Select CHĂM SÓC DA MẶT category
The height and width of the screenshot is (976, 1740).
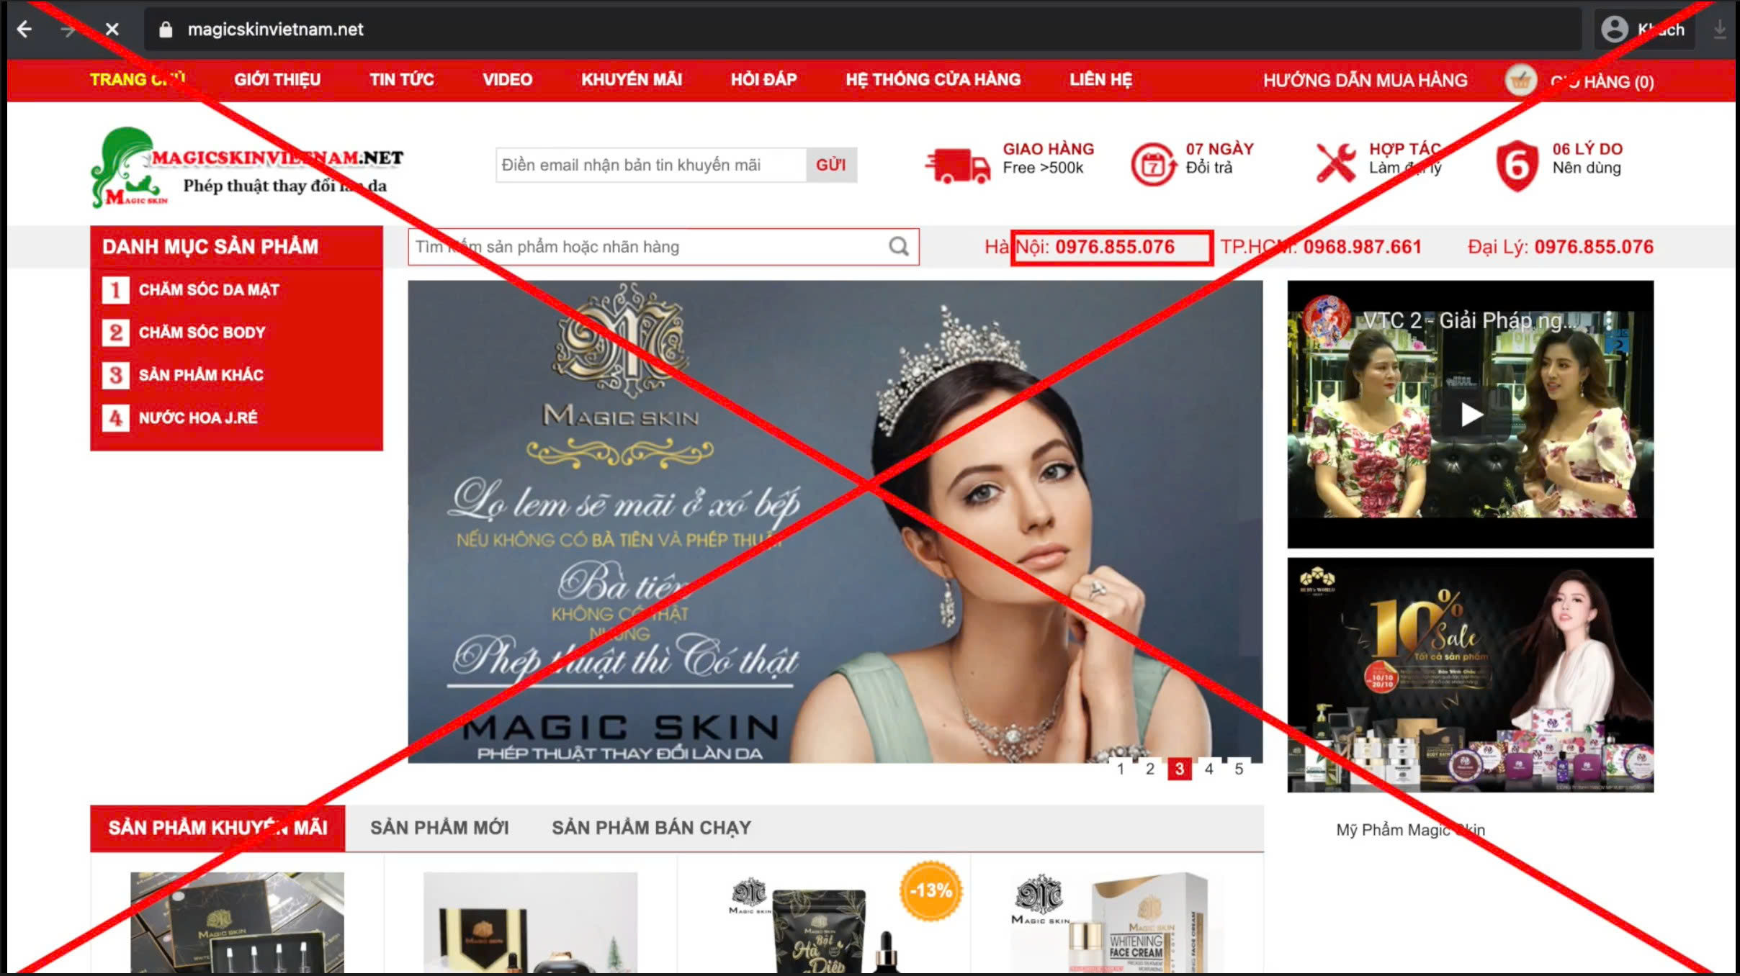pyautogui.click(x=209, y=290)
